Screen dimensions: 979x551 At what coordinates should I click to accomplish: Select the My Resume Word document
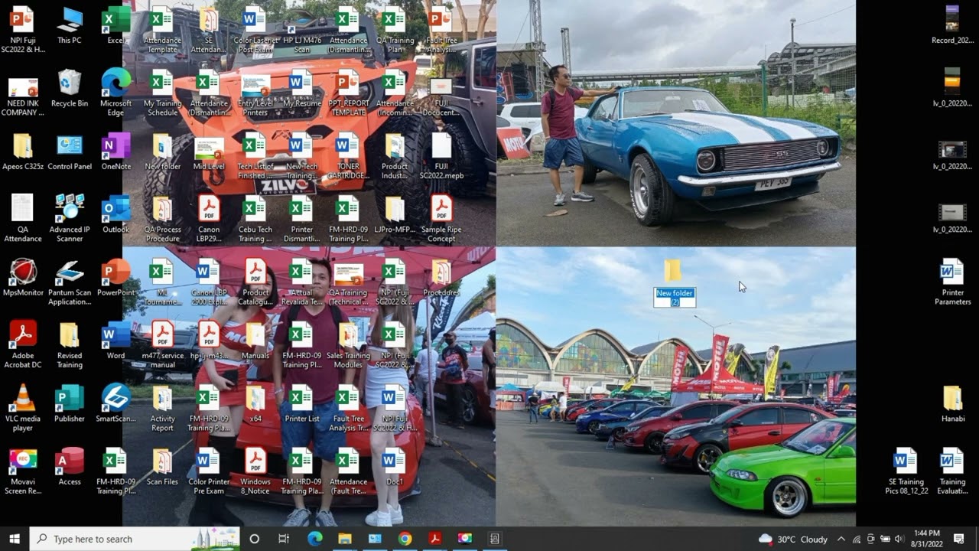click(302, 89)
